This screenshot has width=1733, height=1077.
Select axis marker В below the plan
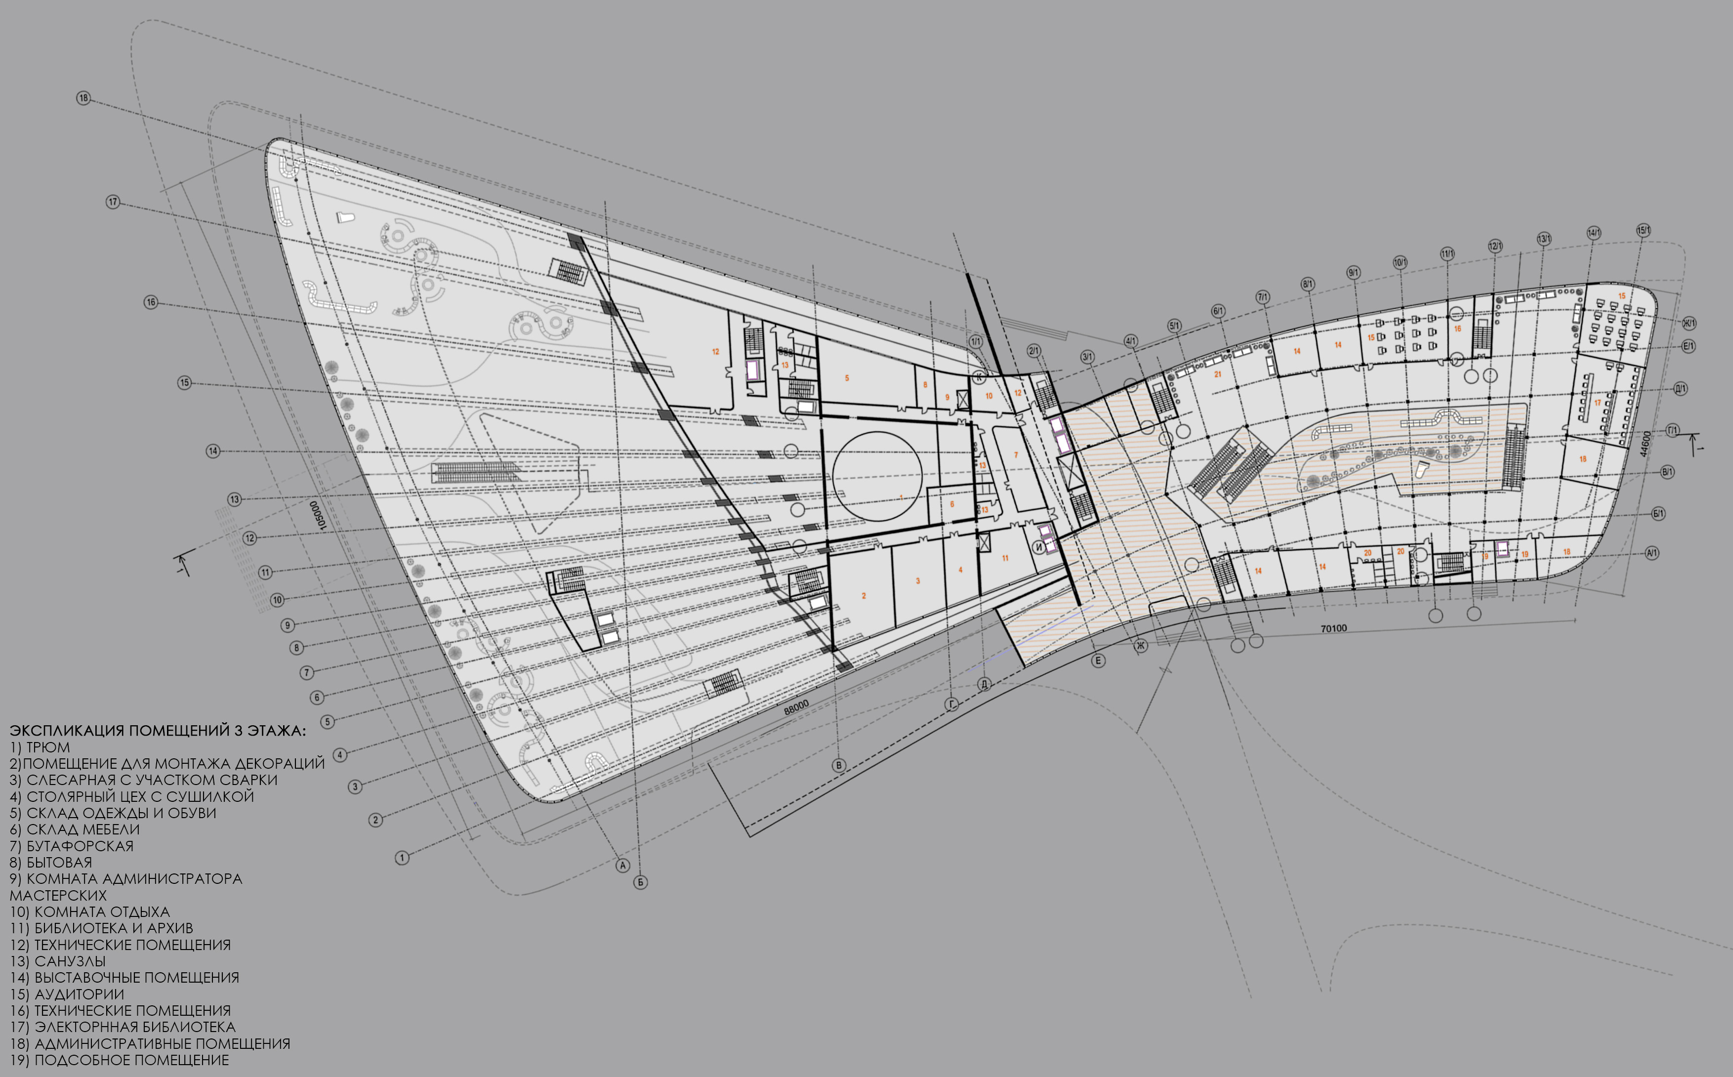point(839,766)
